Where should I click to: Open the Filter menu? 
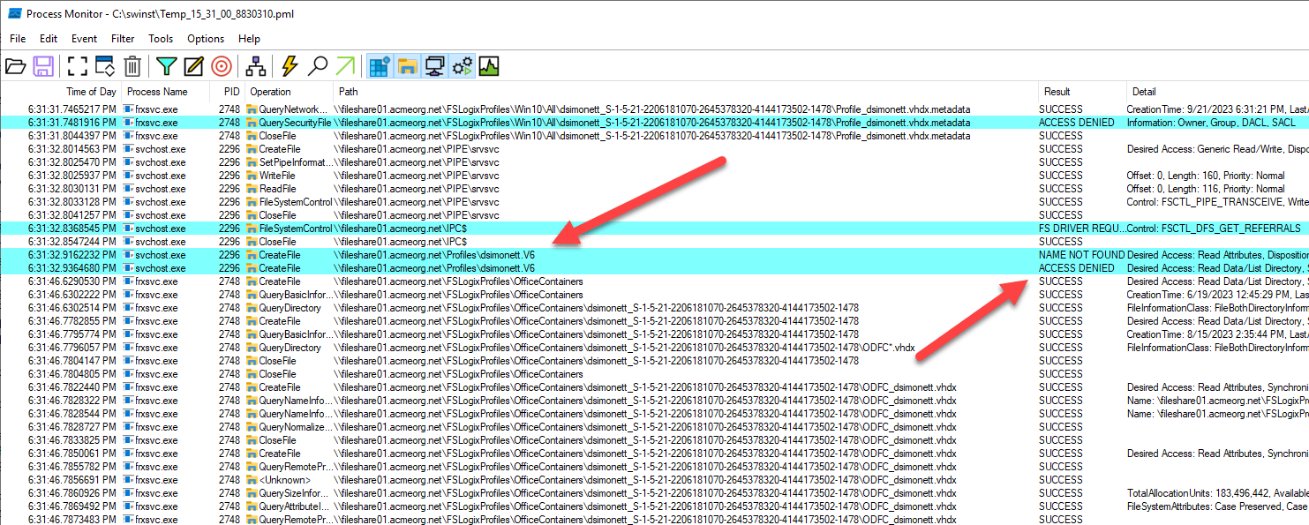(123, 39)
